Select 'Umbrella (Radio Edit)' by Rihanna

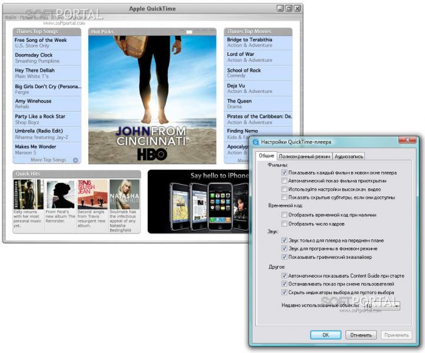tap(47, 134)
